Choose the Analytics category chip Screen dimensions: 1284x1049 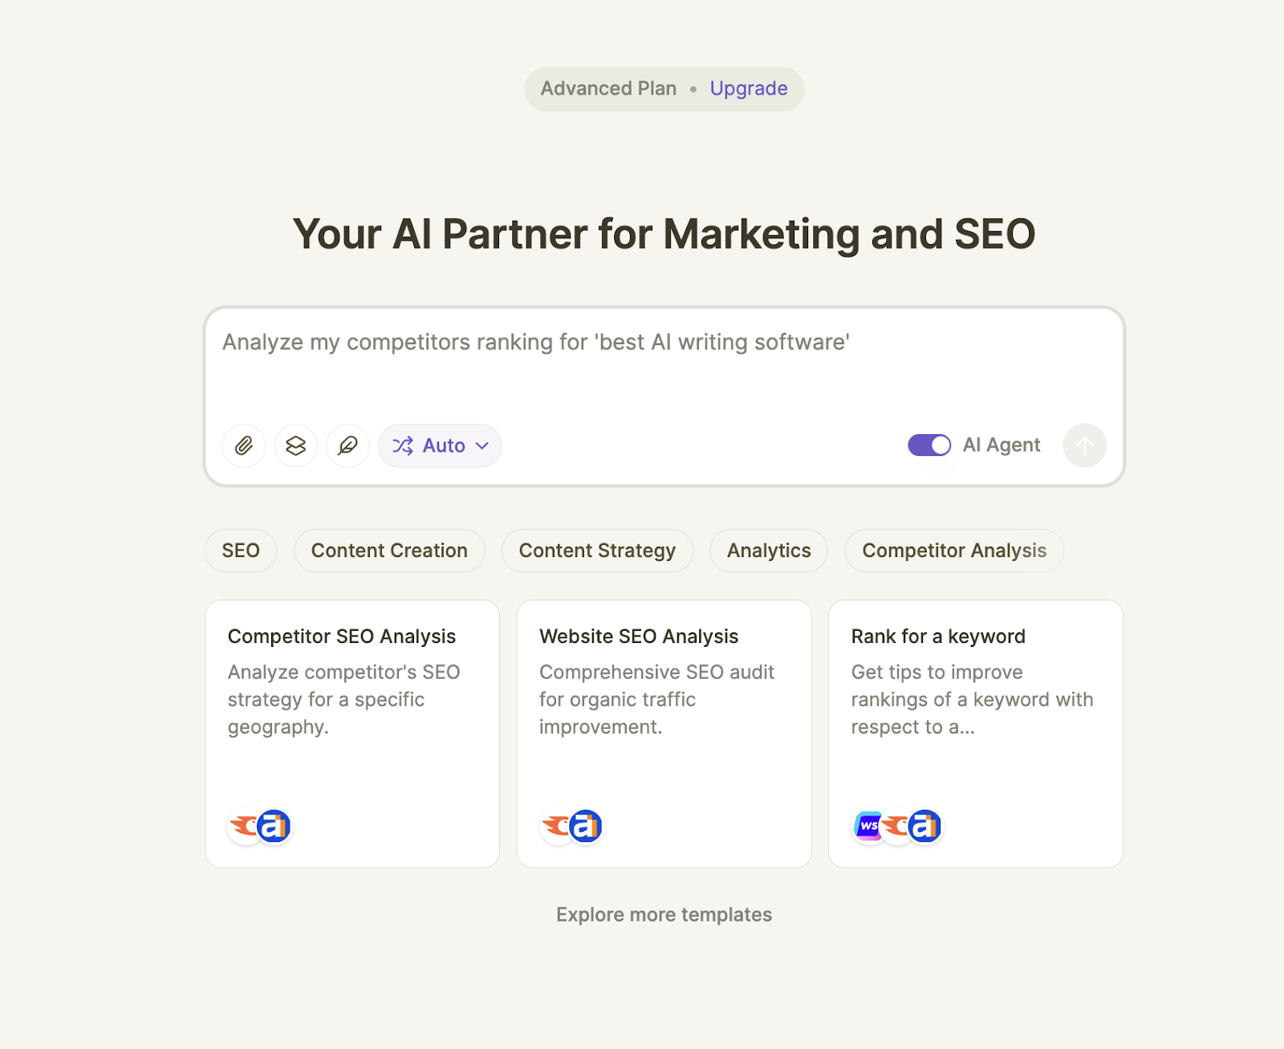pyautogui.click(x=769, y=551)
